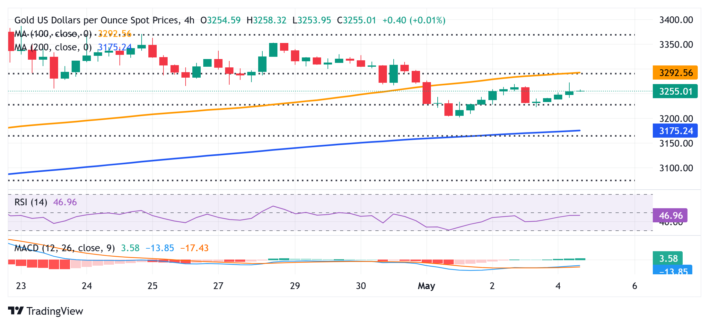The image size is (709, 325).
Task: Select the Gold Spot Prices chart title
Action: point(104,20)
